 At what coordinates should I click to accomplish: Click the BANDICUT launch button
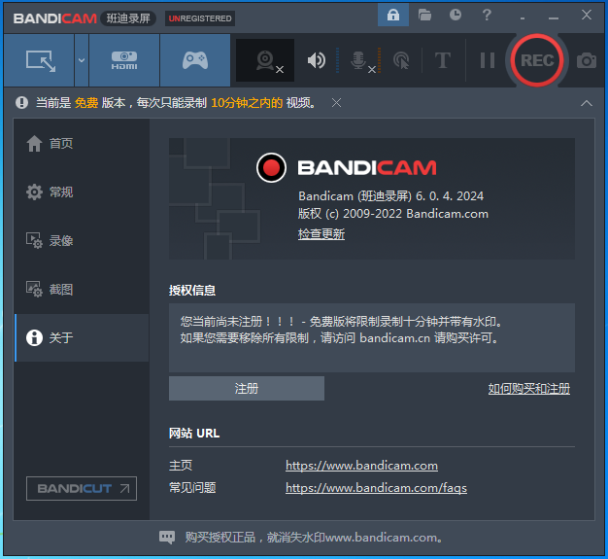click(82, 488)
